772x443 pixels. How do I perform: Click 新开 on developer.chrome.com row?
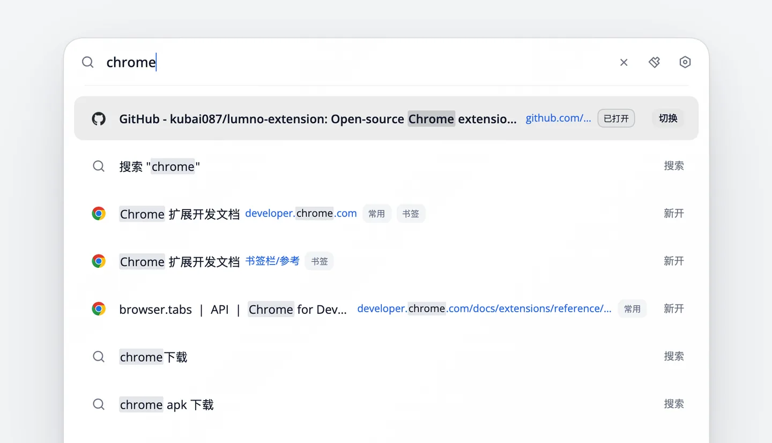(674, 214)
